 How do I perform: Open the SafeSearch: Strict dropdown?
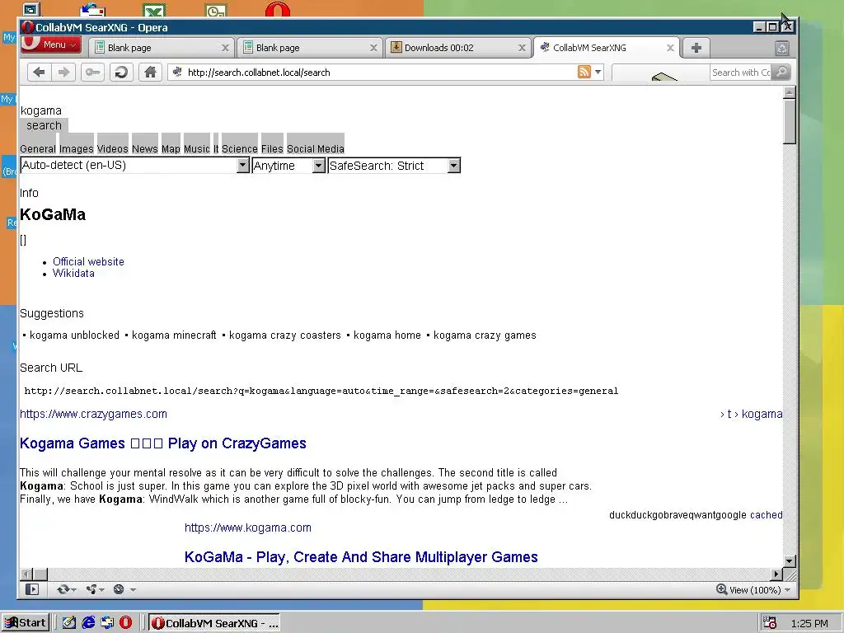point(394,165)
